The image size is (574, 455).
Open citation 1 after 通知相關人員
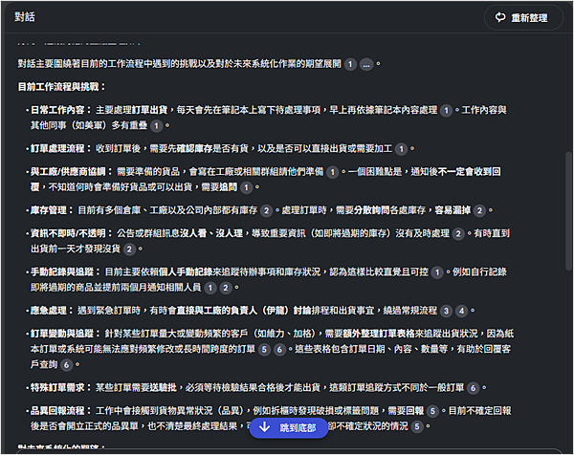tap(210, 288)
